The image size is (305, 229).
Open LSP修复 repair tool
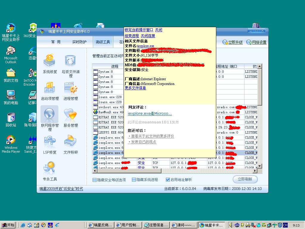(x=50, y=145)
